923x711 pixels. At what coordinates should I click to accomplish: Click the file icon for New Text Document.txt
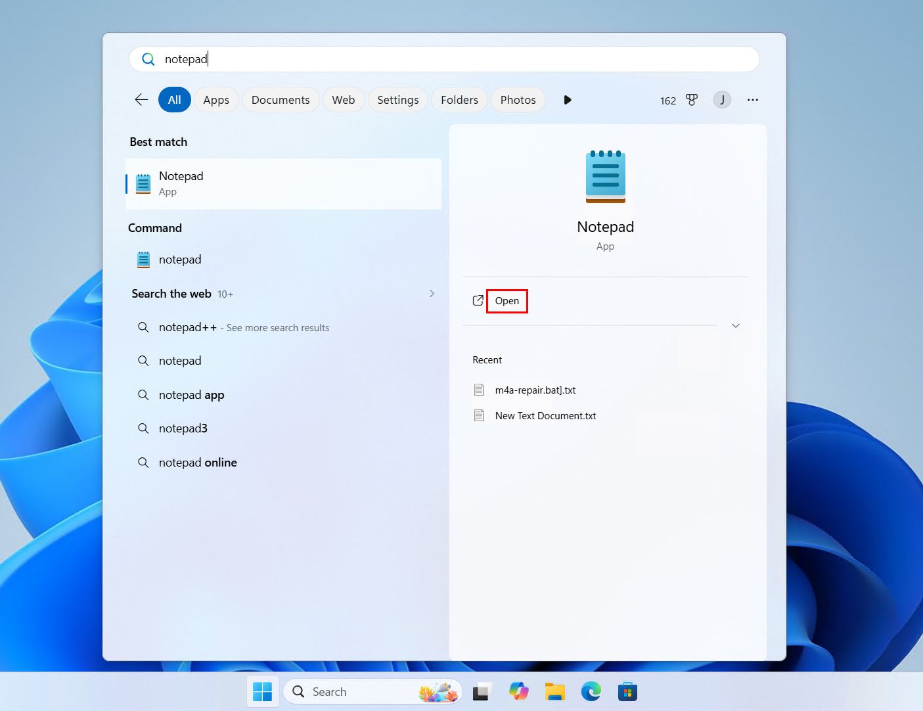coord(479,416)
